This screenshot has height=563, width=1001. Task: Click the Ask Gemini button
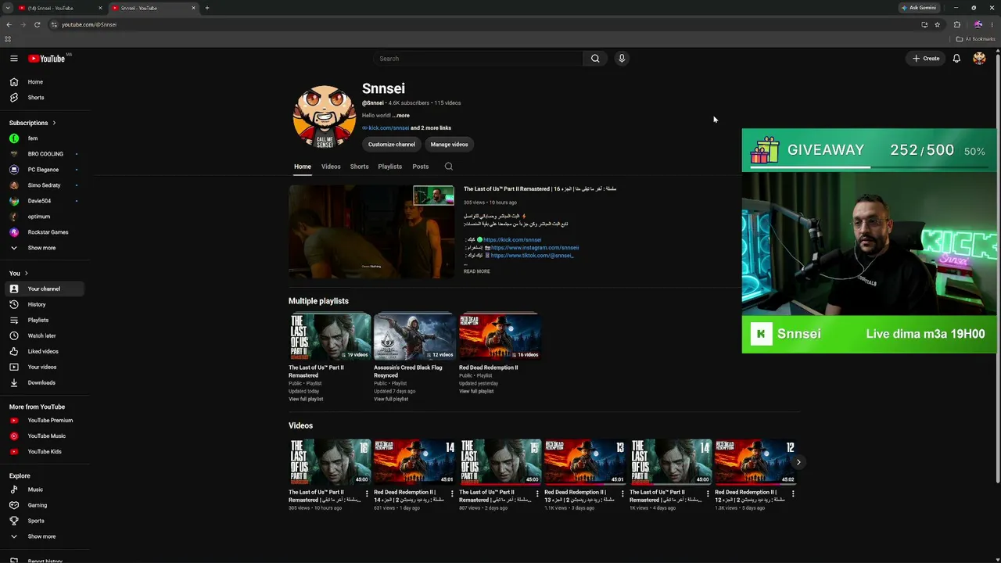pos(918,8)
